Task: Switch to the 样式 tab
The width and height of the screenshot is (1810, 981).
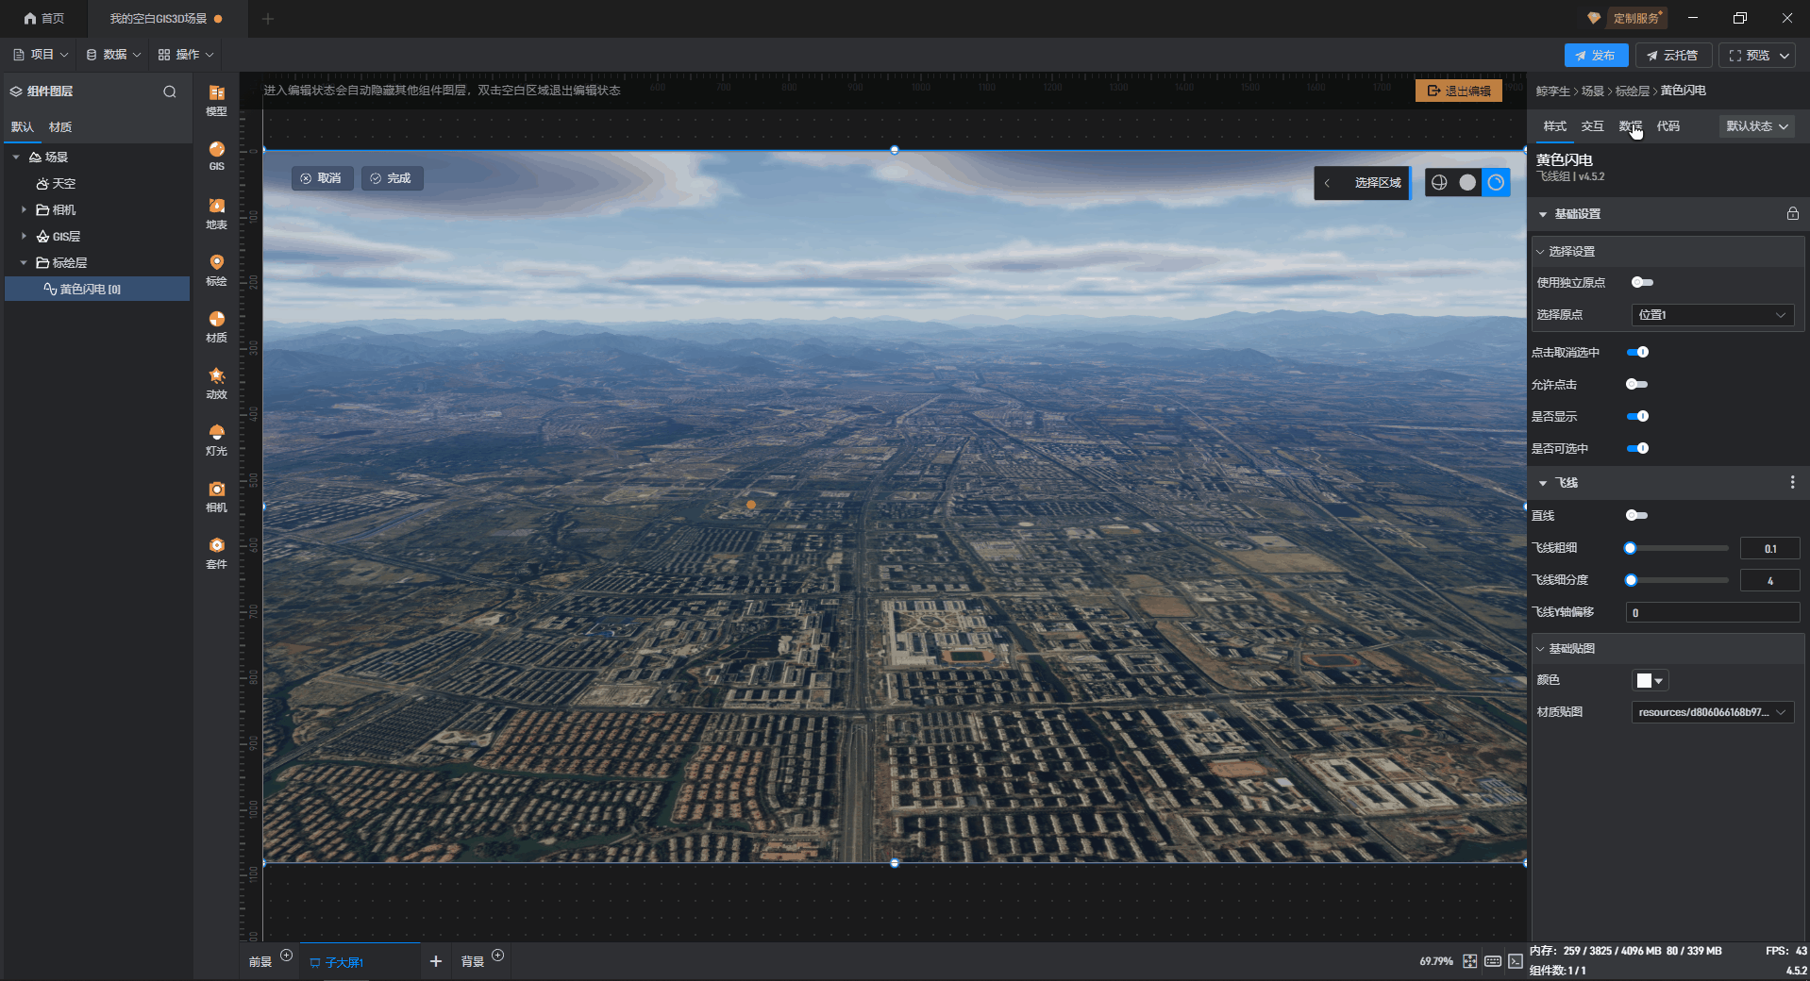Action: coord(1554,126)
